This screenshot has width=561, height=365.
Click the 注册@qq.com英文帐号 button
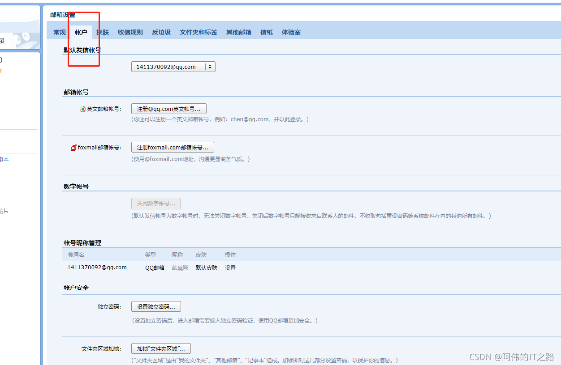[169, 109]
